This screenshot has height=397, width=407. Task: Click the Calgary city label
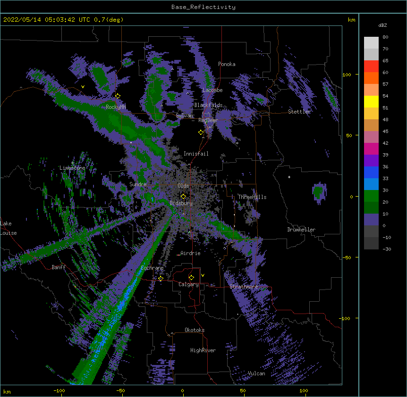click(188, 284)
